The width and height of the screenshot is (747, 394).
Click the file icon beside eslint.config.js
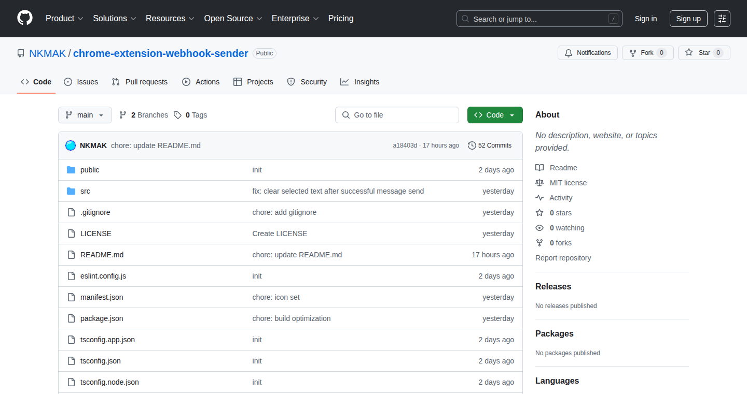coord(71,276)
